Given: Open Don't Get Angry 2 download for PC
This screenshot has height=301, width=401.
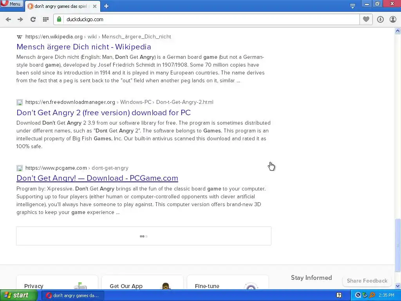Looking at the screenshot, I should point(103,112).
